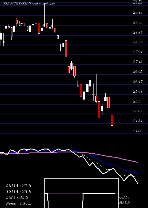Click the <<Live MACD label
The image size is (148, 208).
point(125,200)
